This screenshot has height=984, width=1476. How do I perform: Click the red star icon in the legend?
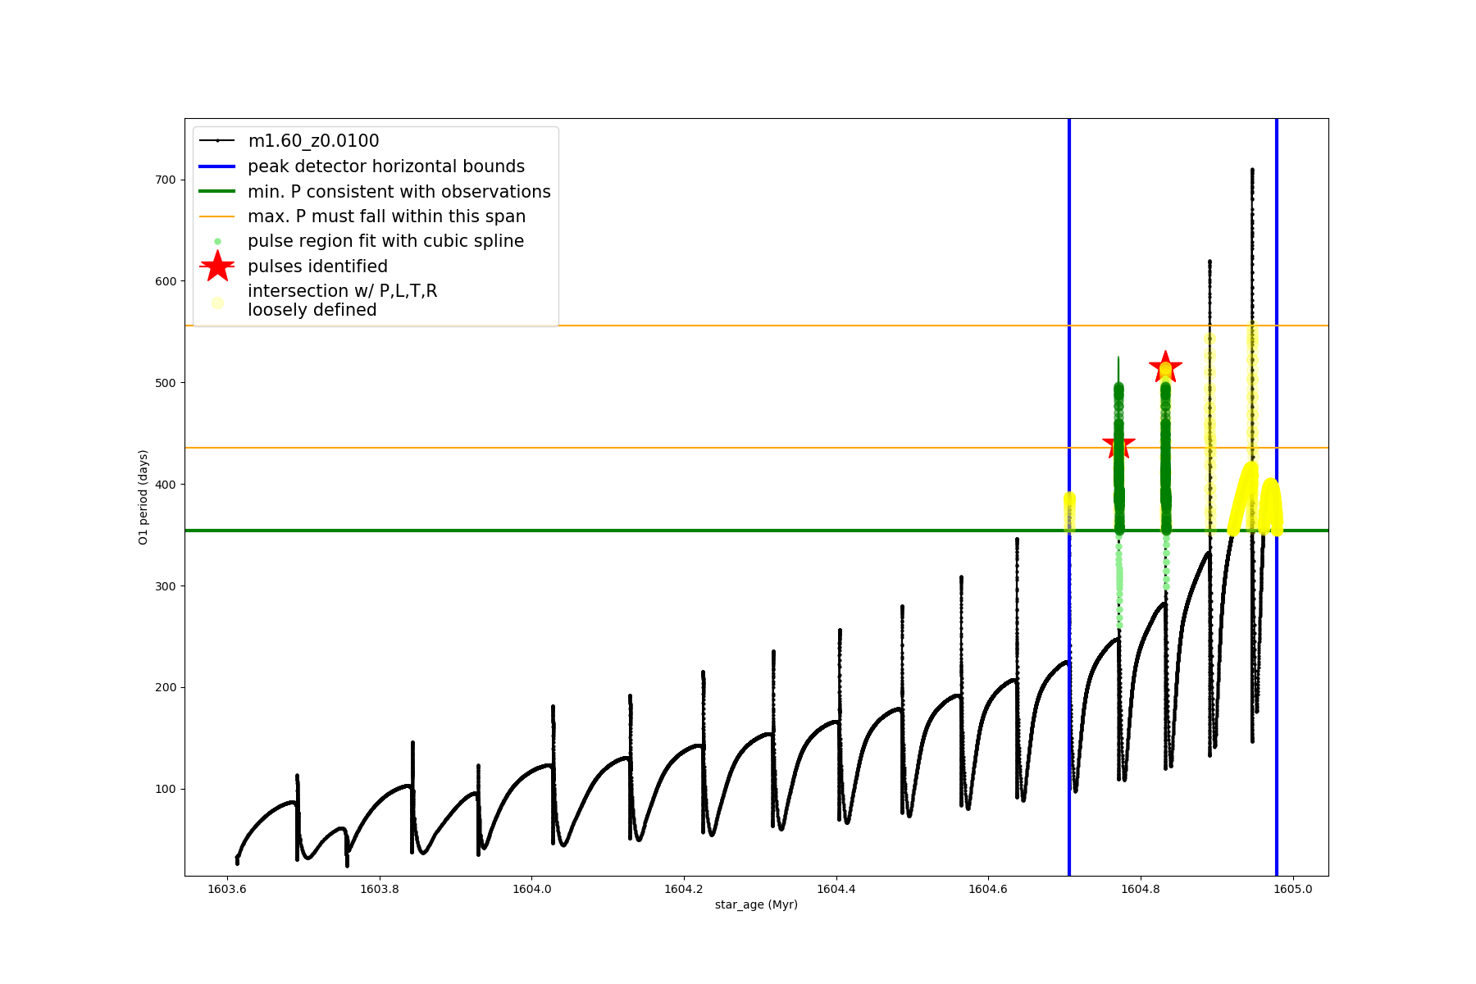point(217,266)
